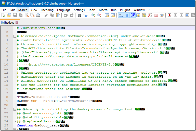
Task: Select the hadoop document tab
Action: pos(10,23)
